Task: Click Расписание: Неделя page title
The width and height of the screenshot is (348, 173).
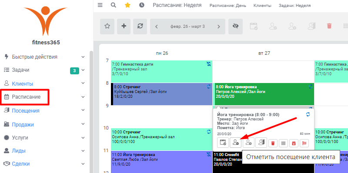Action: (x=177, y=5)
